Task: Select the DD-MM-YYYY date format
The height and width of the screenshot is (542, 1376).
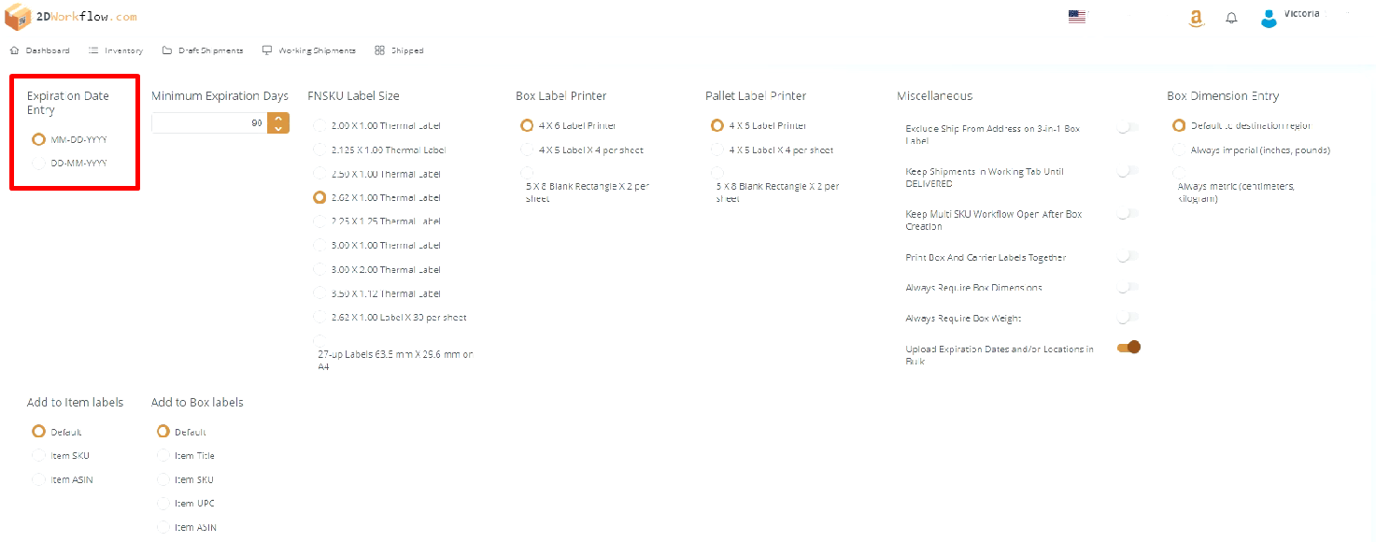Action: tap(37, 163)
